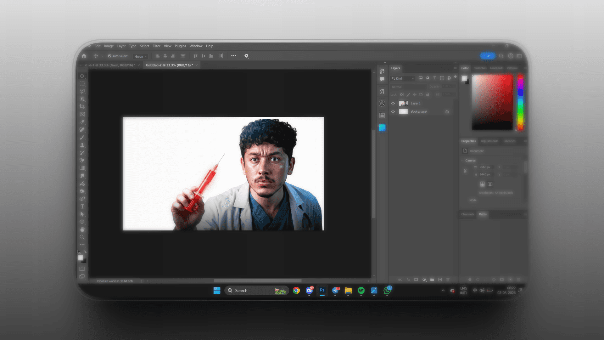
Task: Hide the Background layer eye
Action: pos(393,111)
